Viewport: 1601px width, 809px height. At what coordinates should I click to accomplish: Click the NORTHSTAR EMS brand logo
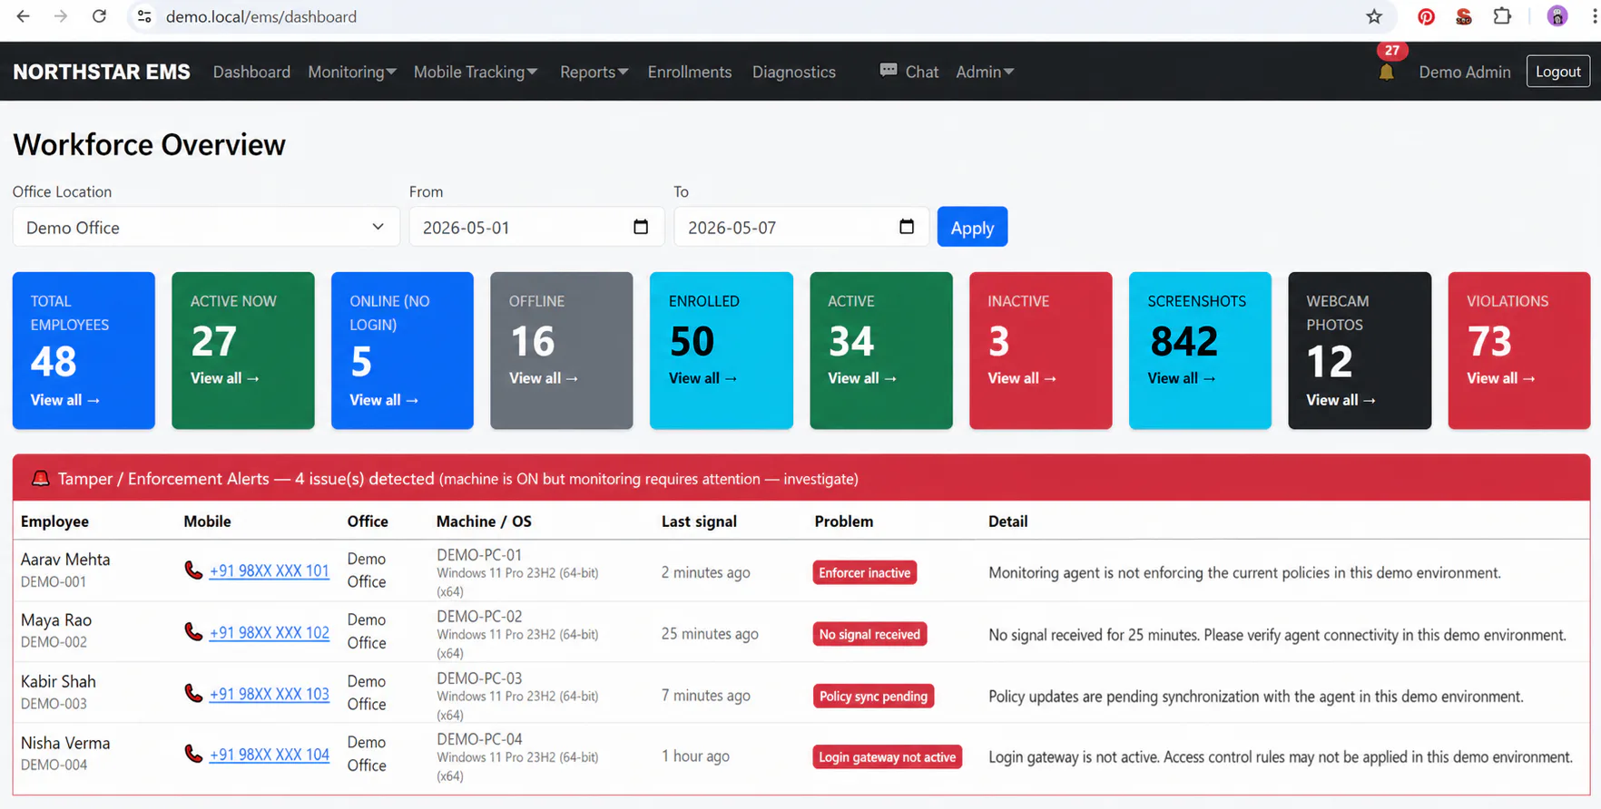click(102, 72)
